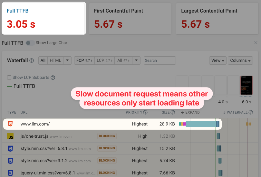Click the JS icon for one-trust.js

click(x=10, y=136)
